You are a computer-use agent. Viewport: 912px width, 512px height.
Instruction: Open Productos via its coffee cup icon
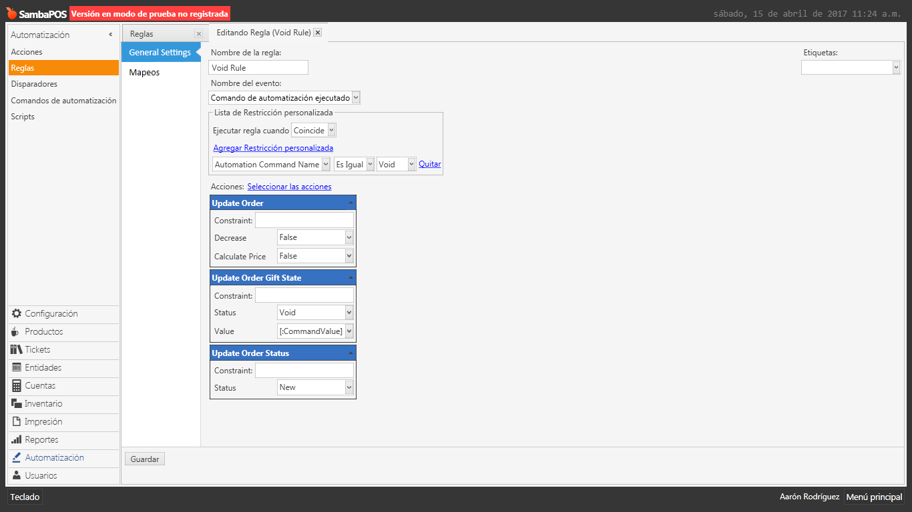click(x=16, y=331)
